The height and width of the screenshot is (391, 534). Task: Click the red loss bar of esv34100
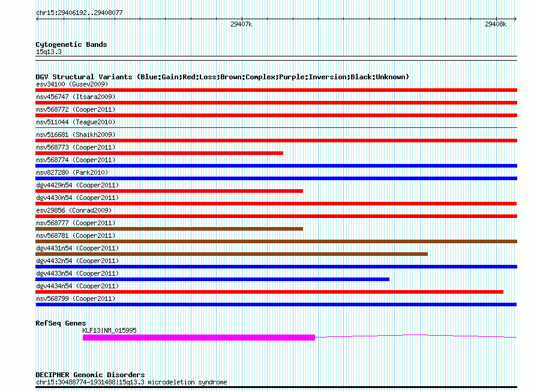point(276,90)
